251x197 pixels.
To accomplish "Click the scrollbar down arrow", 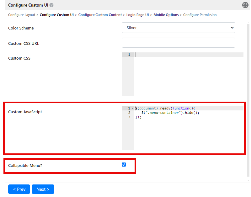I will point(248,180).
